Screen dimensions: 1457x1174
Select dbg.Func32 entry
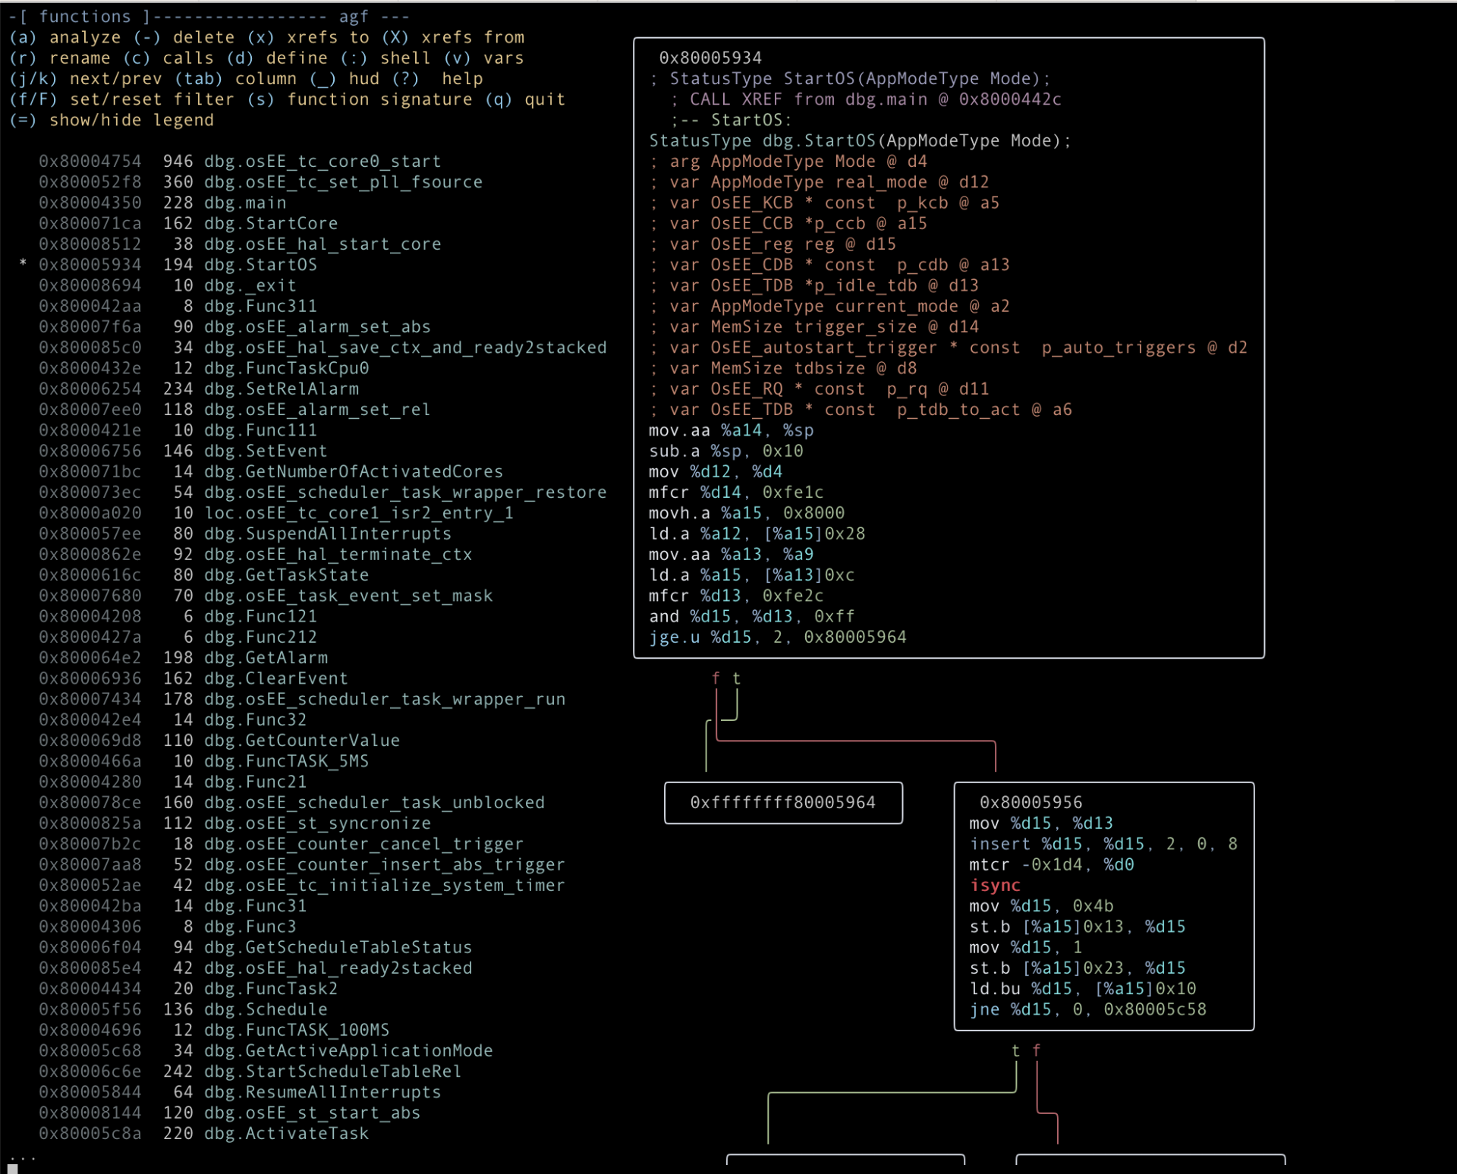[173, 720]
